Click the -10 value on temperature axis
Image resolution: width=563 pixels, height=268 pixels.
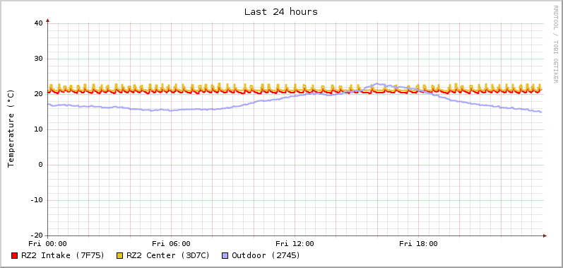[36, 200]
